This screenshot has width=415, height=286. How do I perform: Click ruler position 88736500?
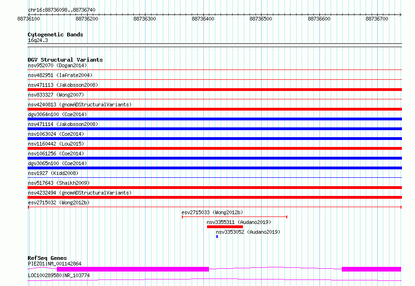tap(261, 19)
